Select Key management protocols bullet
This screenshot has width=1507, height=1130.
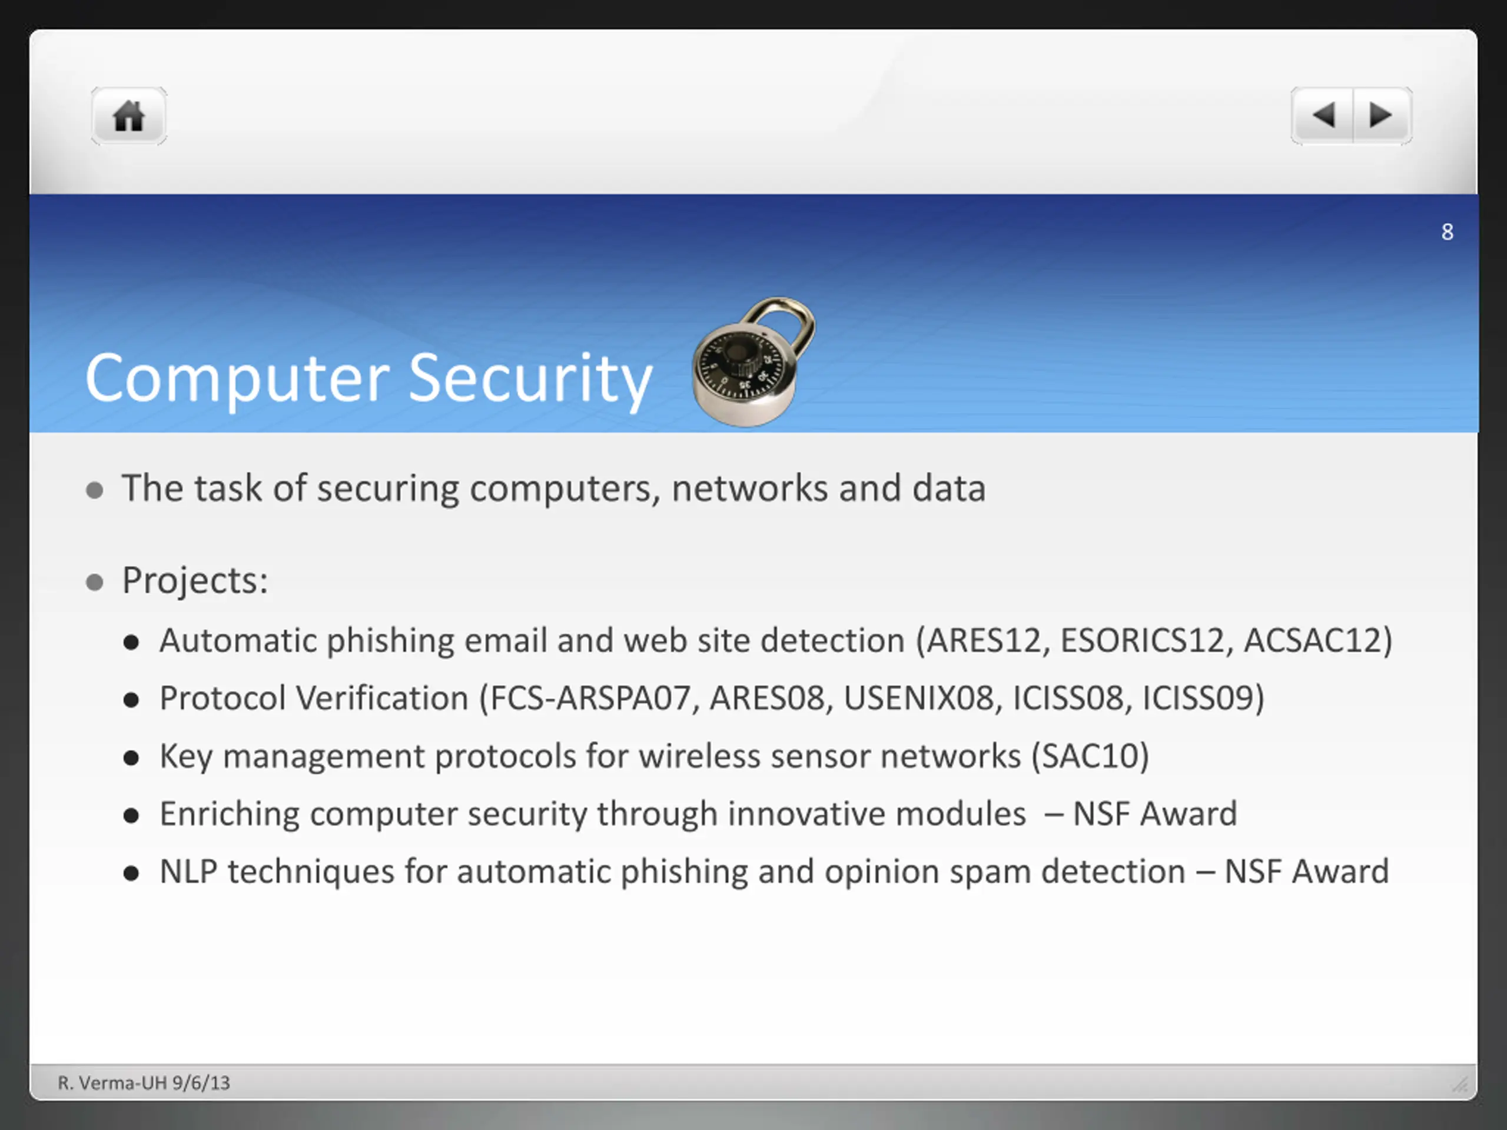click(654, 757)
